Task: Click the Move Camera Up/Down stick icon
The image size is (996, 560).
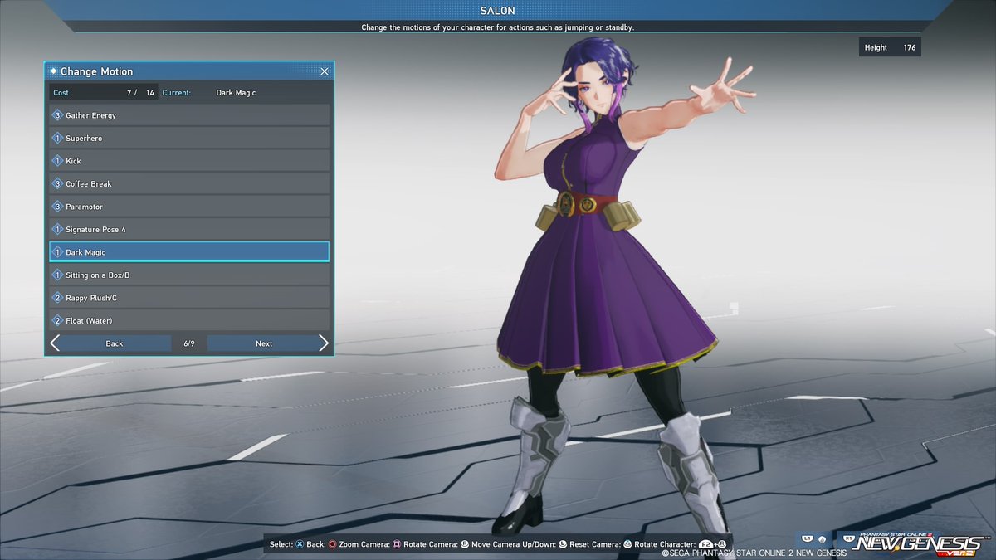Action: [x=563, y=544]
